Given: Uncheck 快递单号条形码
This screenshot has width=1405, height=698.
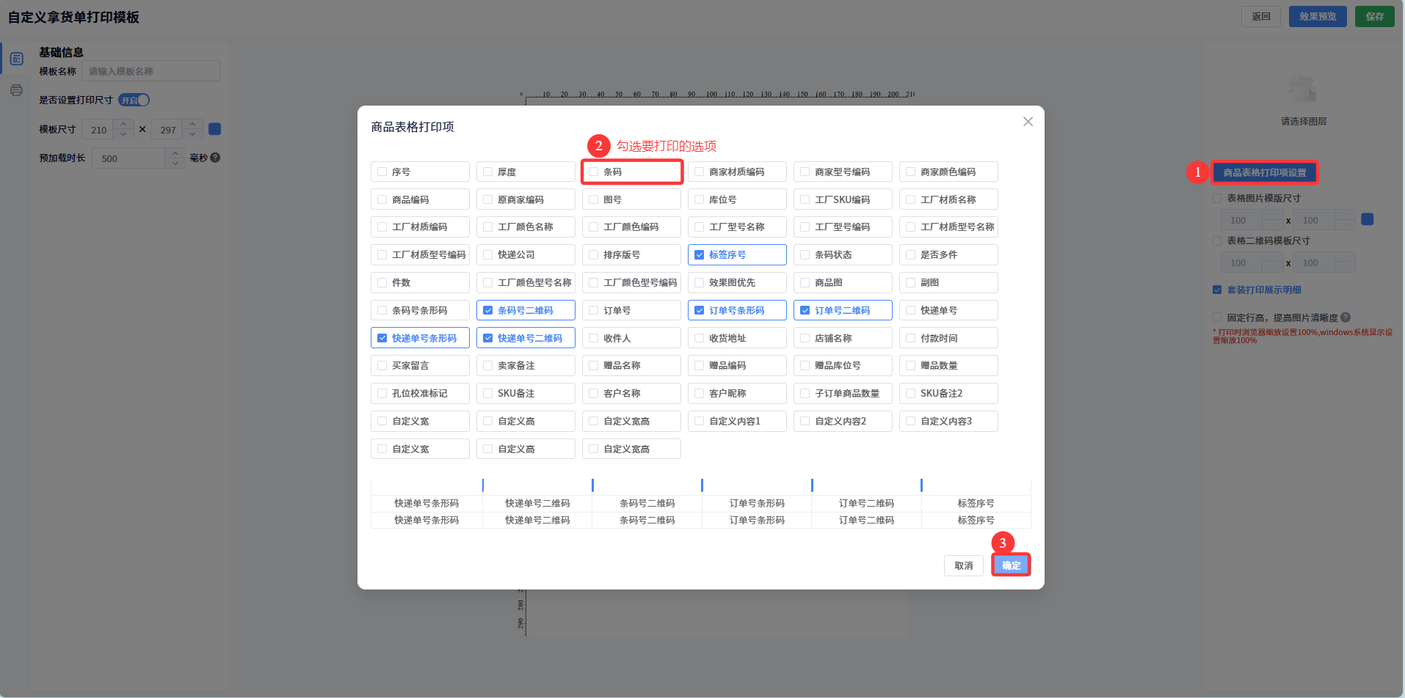Looking at the screenshot, I should [382, 338].
